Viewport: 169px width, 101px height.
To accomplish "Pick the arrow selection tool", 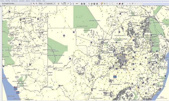I will (73, 3).
